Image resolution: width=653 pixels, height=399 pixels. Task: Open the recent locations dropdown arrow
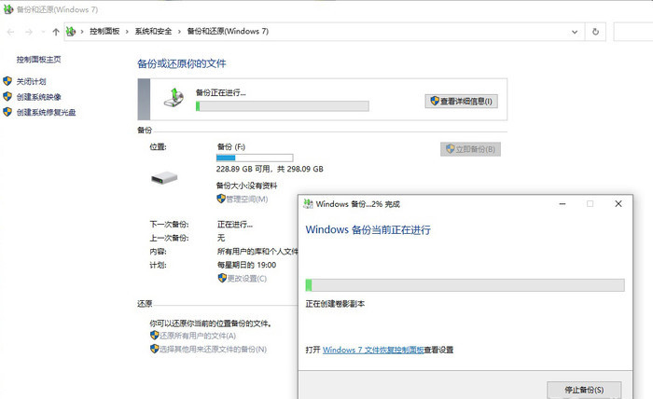pos(43,32)
